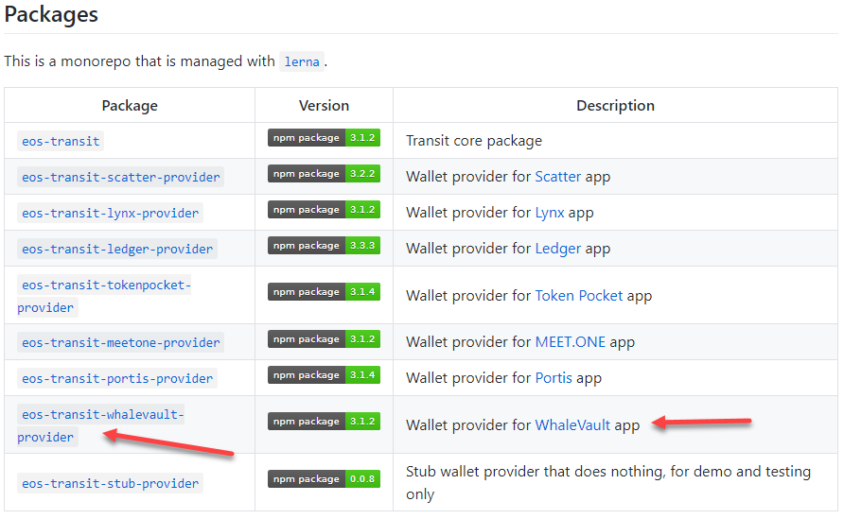The width and height of the screenshot is (844, 519).
Task: Open the eos-transit-stub-provider link
Action: [111, 483]
